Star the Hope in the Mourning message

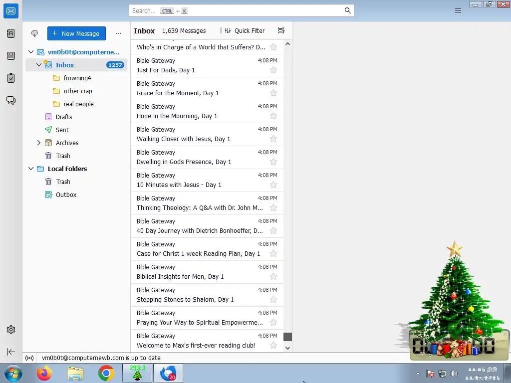[273, 116]
